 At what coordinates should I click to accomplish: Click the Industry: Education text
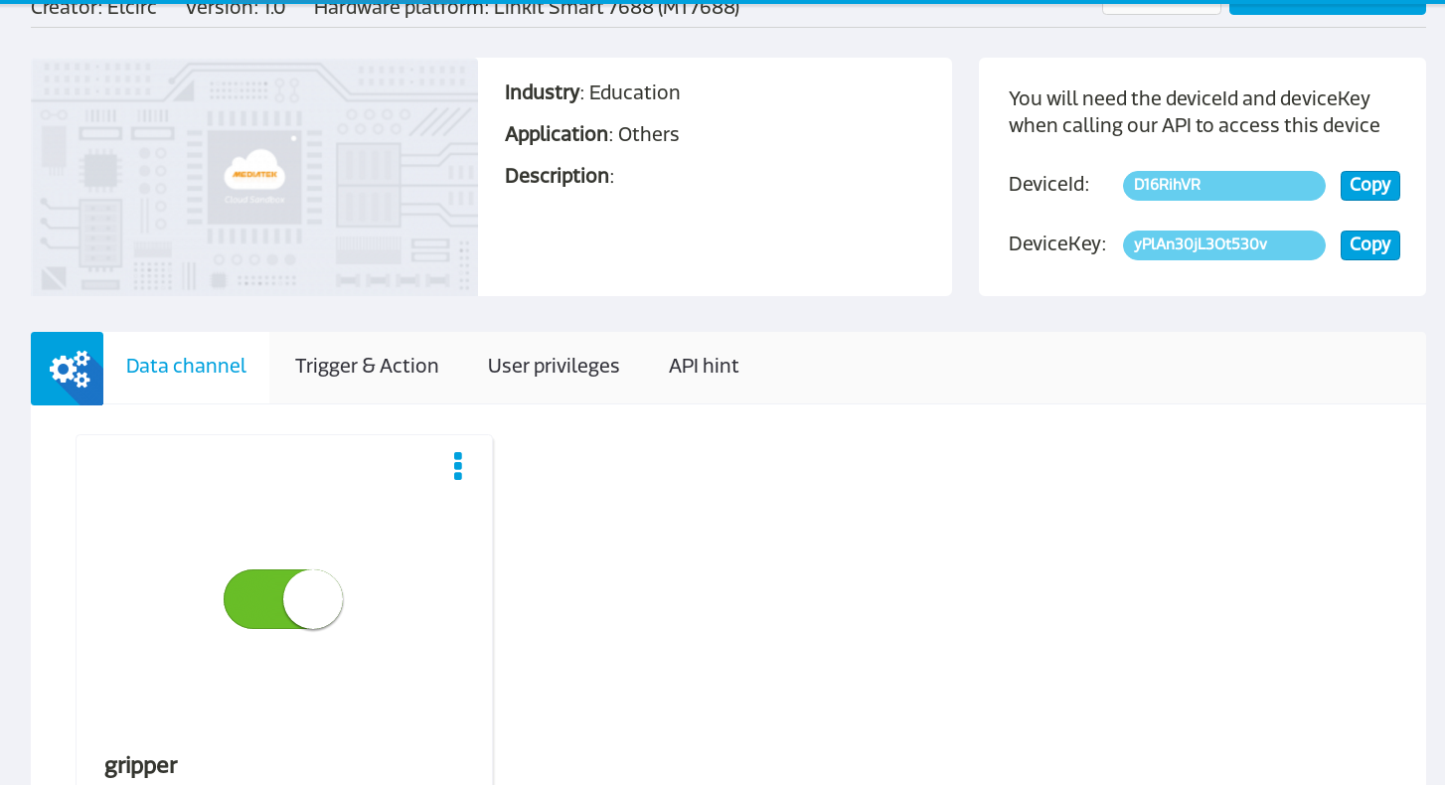[592, 92]
